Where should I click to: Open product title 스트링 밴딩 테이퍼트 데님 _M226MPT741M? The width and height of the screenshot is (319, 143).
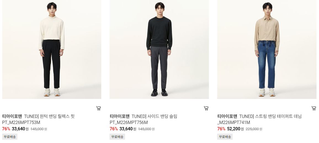259,119
